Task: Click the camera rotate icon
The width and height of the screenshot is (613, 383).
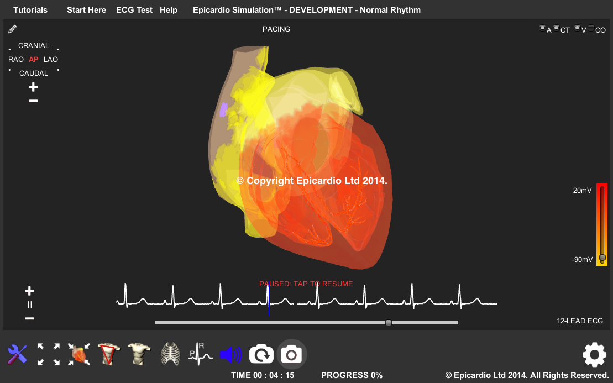Action: point(261,355)
